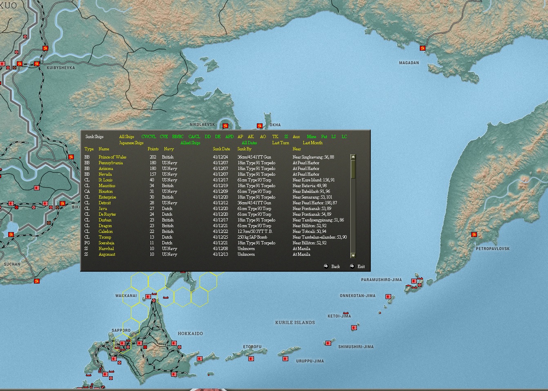This screenshot has height=391, width=548.
Task: Click the Back arrow icon
Action: click(x=326, y=266)
